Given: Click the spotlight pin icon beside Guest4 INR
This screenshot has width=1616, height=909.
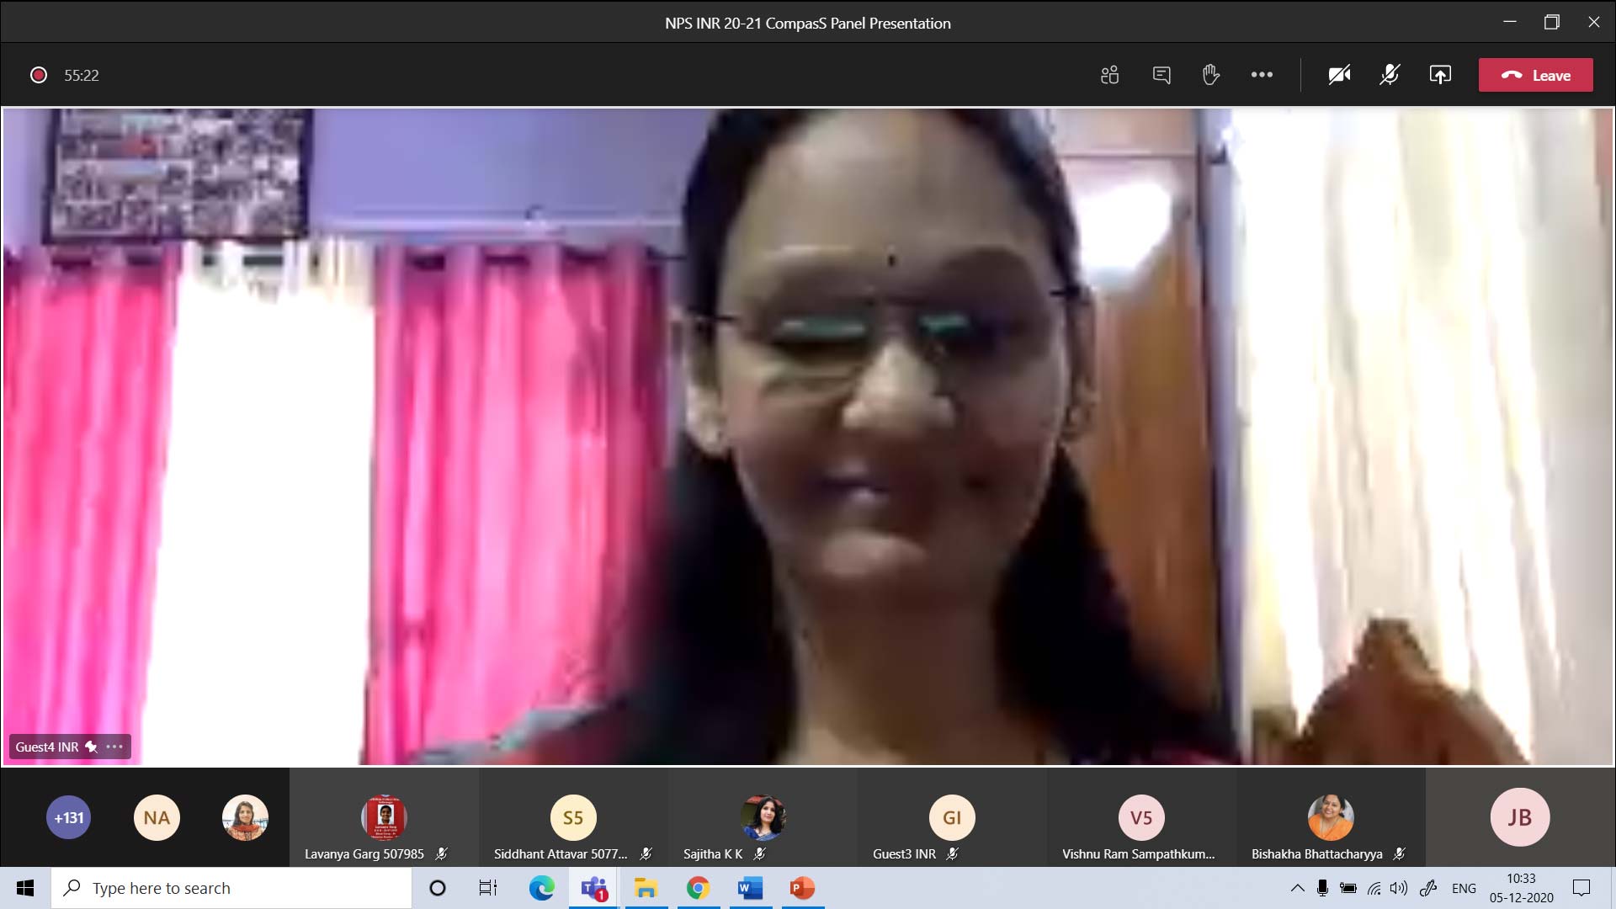Looking at the screenshot, I should pos(91,747).
